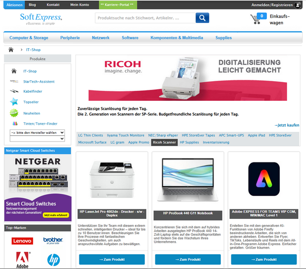The width and height of the screenshot is (306, 269).
Task: Click the HP LaserJet printer image
Action: click(112, 179)
